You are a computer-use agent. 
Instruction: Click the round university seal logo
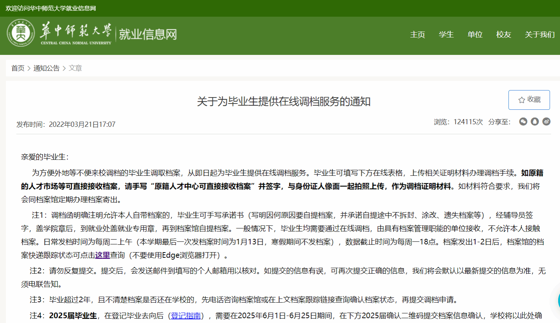(21, 33)
